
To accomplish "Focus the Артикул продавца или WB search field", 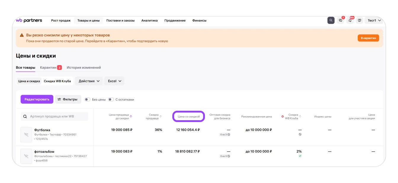I will 54,116.
